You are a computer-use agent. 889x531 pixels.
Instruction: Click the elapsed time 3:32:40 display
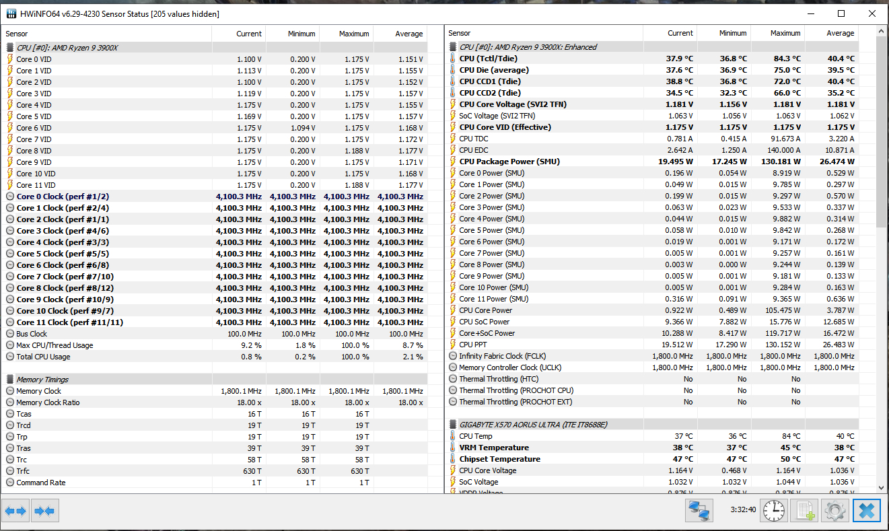pos(742,510)
